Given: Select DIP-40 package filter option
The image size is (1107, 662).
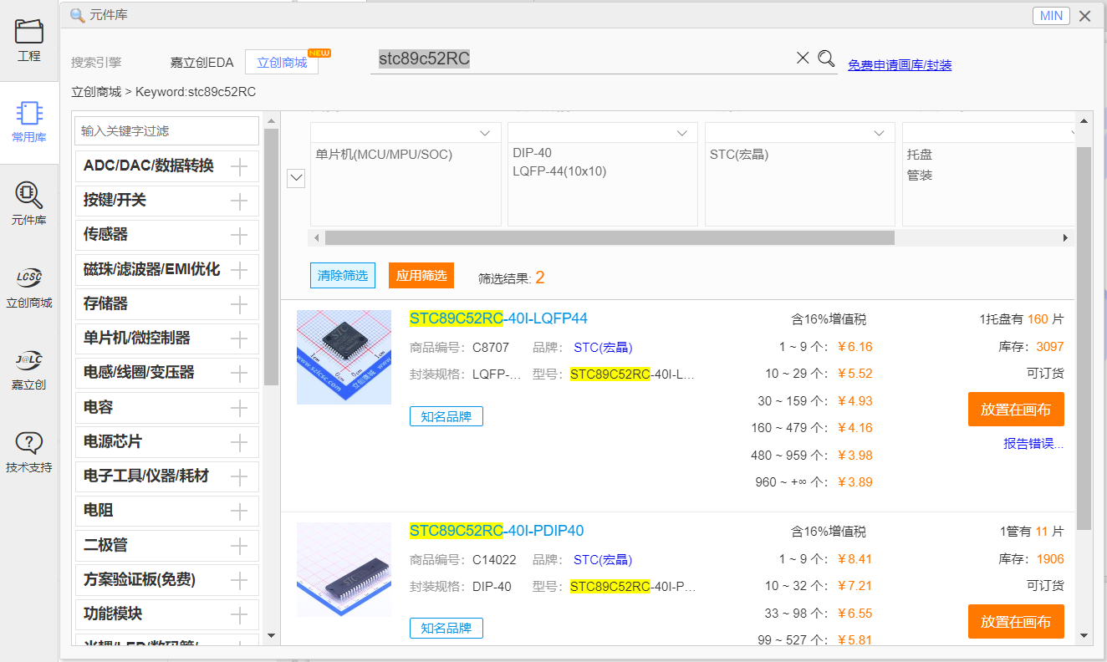Looking at the screenshot, I should (532, 153).
